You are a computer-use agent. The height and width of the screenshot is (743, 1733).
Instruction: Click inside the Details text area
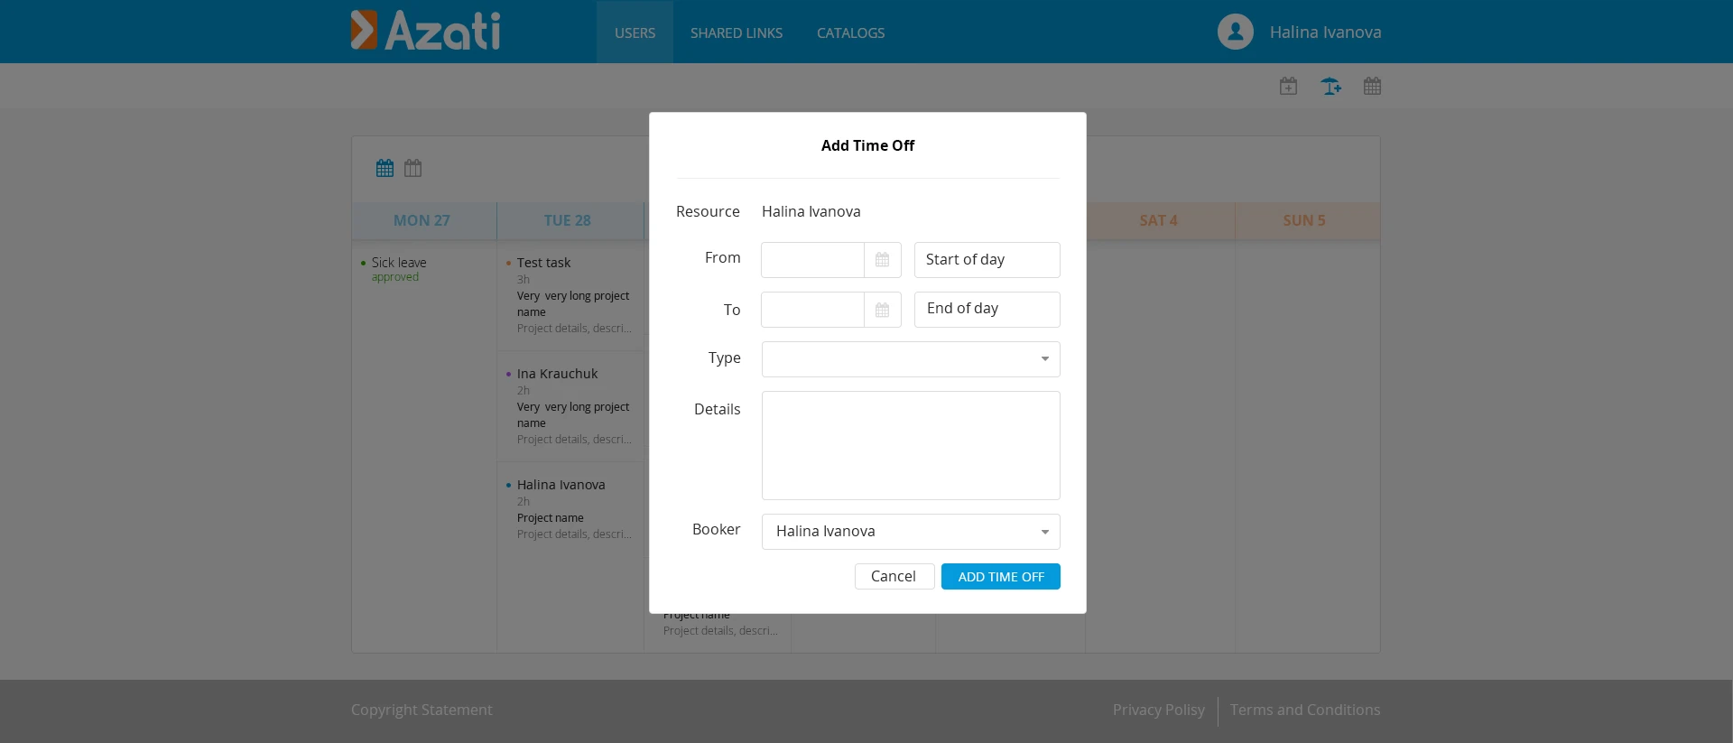(911, 445)
